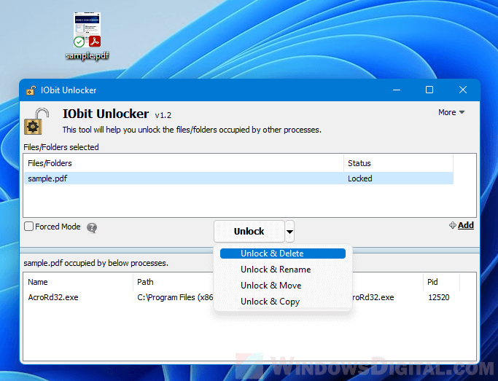Minimize the IObit Unlocker window
This screenshot has height=381, width=498.
pyautogui.click(x=397, y=90)
